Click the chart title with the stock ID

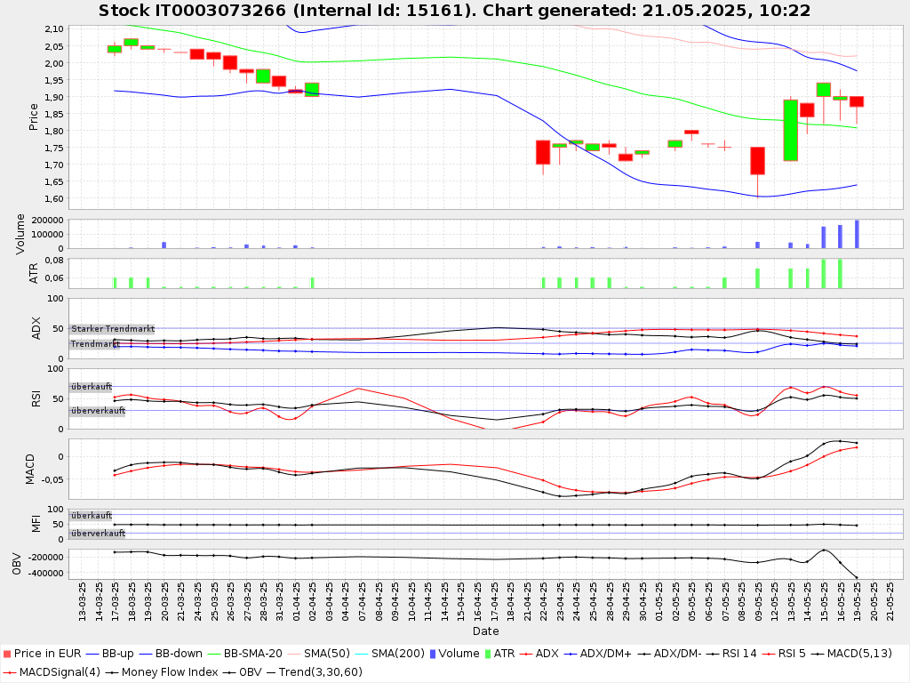454,11
